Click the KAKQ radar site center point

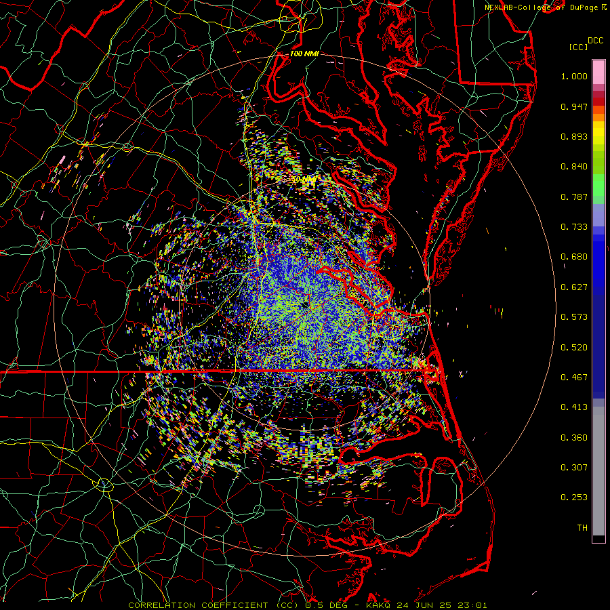[304, 306]
